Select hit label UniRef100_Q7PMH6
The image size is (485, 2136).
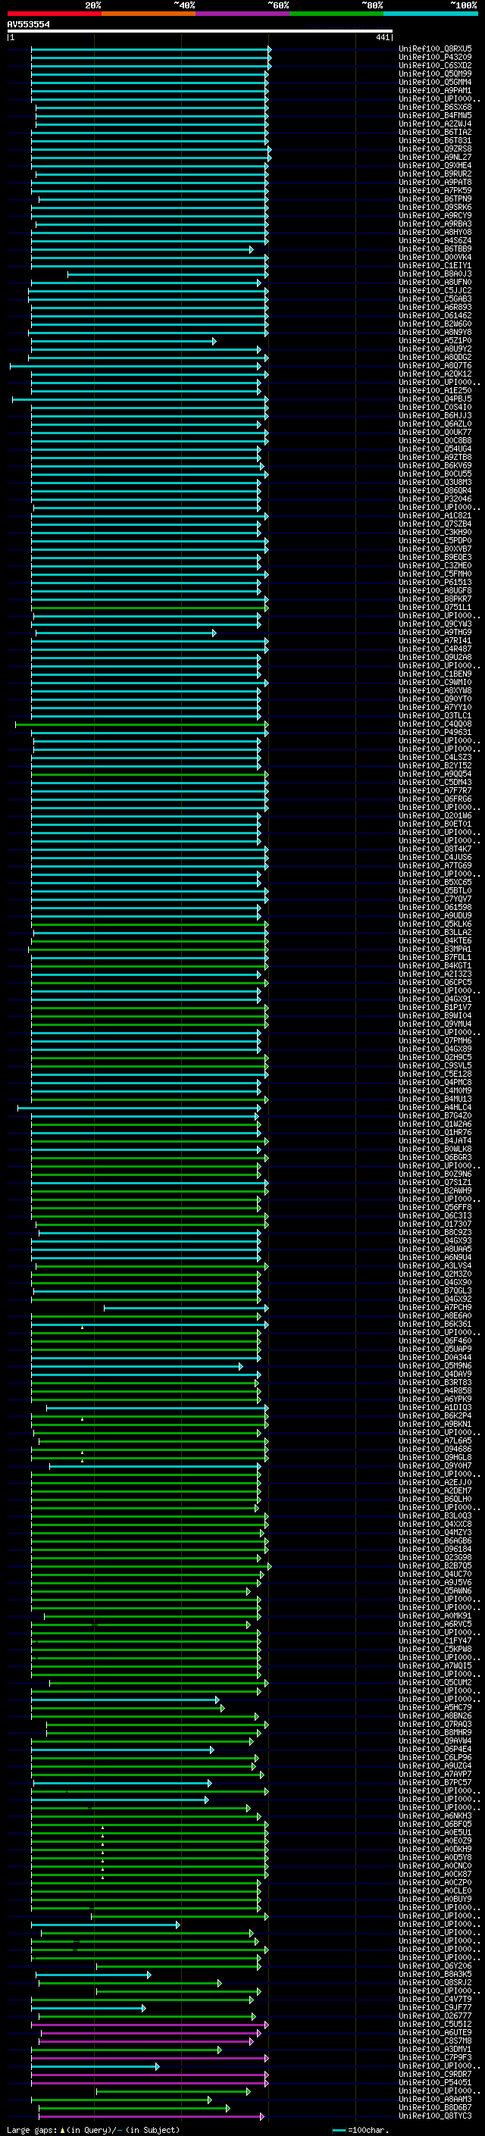(435, 1040)
